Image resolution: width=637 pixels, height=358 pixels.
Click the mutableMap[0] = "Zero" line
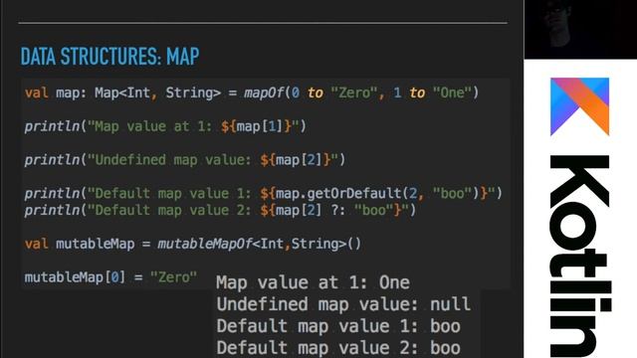(x=110, y=277)
